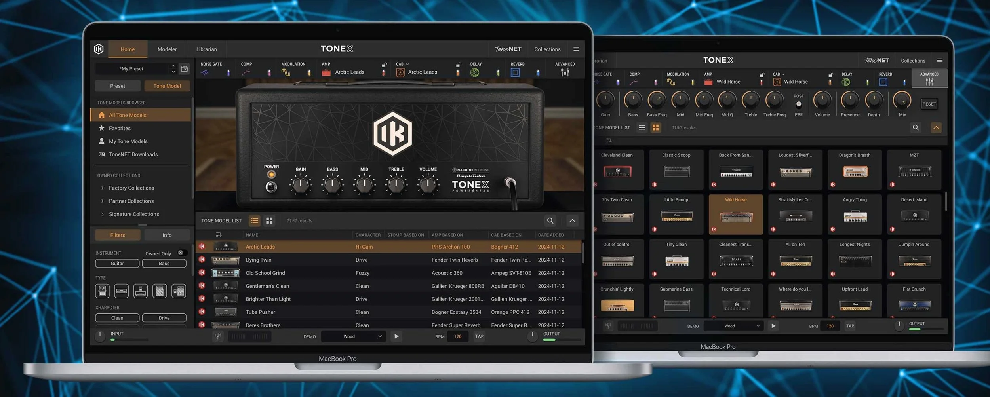Select the Modulation wave icon in front window
Viewport: 990px width, 397px height.
tap(286, 72)
